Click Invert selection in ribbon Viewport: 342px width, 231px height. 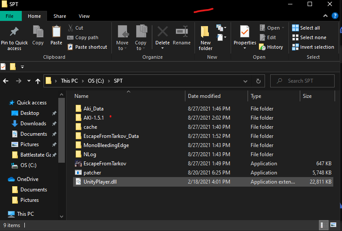[313, 47]
